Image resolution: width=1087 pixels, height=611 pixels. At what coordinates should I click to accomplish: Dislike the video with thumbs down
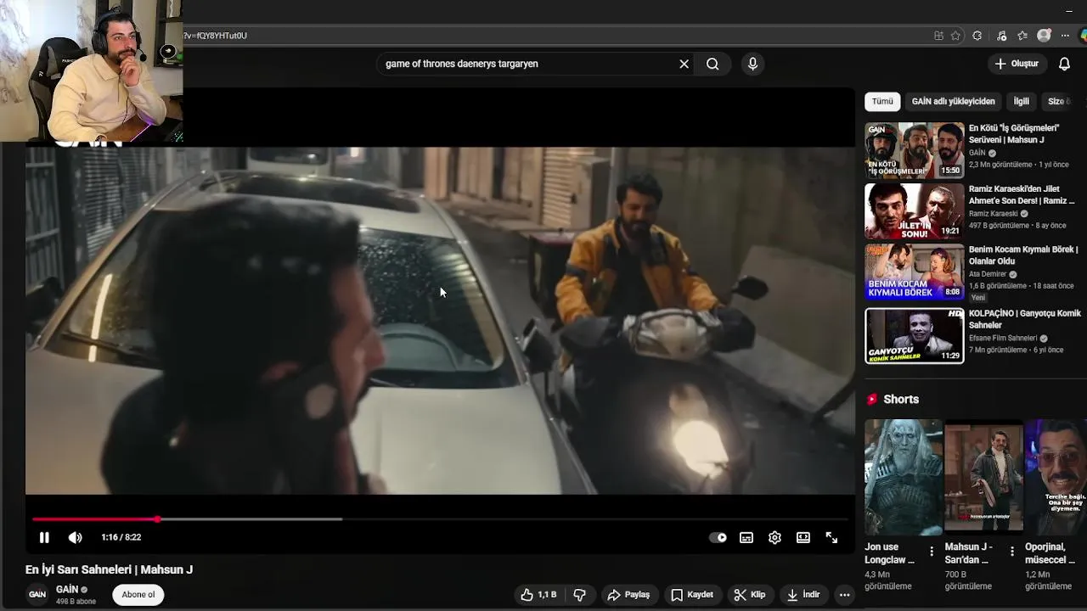click(580, 595)
